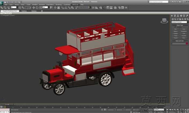Switch to Graphite Modeling Tools tab

(x=10, y=11)
